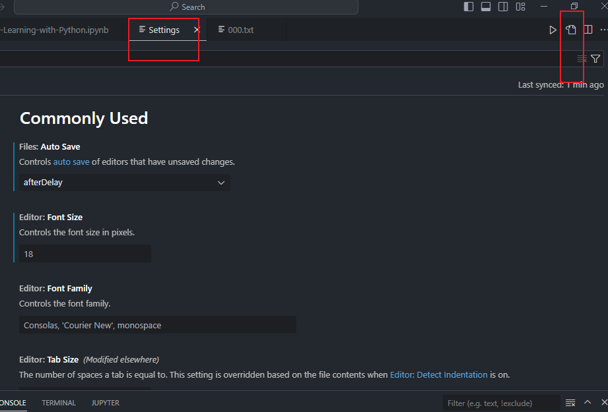Open the JUPYTER panel tab
The image size is (608, 412).
click(x=106, y=403)
